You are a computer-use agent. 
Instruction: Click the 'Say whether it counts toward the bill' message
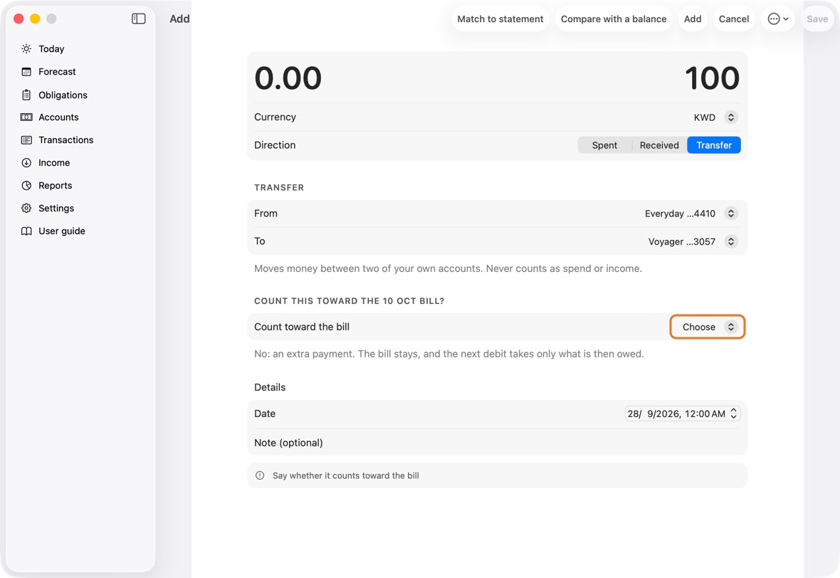[345, 475]
